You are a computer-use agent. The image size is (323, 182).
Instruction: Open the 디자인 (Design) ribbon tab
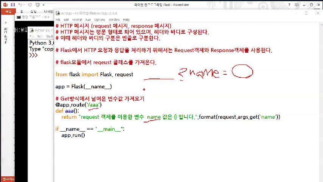(48, 11)
